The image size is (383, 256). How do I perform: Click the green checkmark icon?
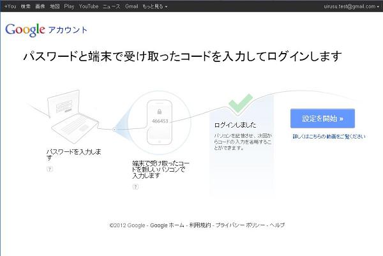click(x=241, y=103)
